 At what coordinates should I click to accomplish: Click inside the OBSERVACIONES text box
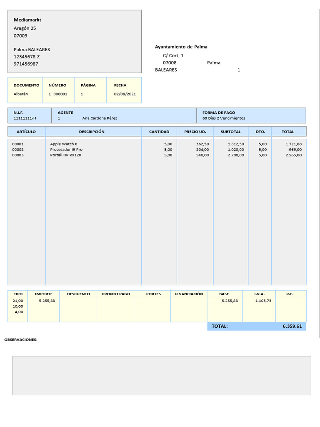click(x=162, y=376)
